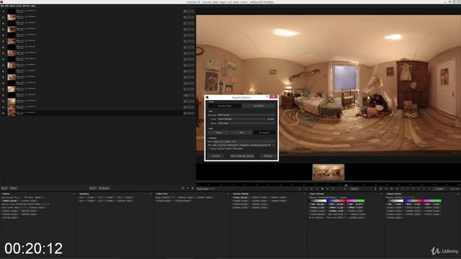Click the white gain gradient in Output Camera
Image resolution: width=461 pixels, height=259 pixels.
click(x=395, y=201)
